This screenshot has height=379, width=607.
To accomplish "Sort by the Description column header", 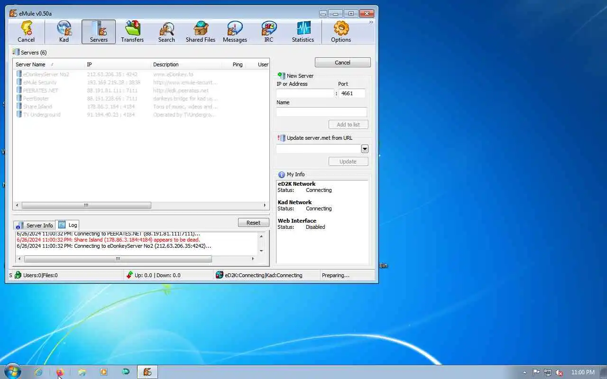I will pyautogui.click(x=186, y=64).
